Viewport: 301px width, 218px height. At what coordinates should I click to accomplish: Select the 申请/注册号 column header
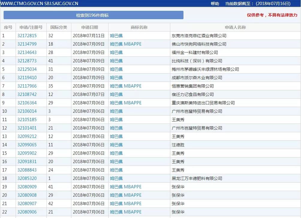31,27
